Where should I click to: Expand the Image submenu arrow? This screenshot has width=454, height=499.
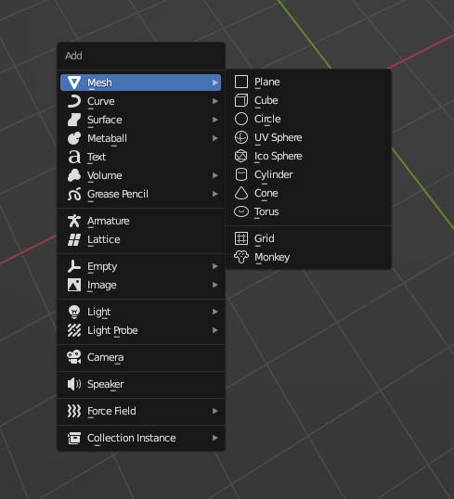click(x=215, y=285)
